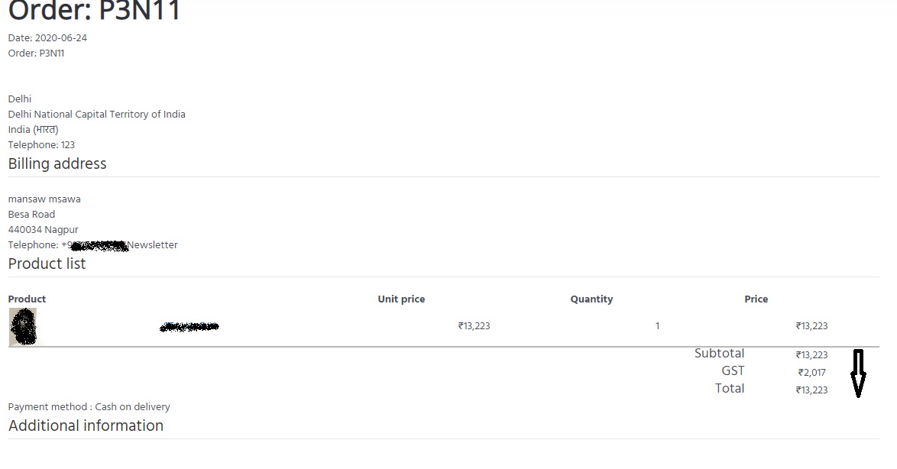Click the Billing address heading
This screenshot has height=469, width=897.
(57, 163)
